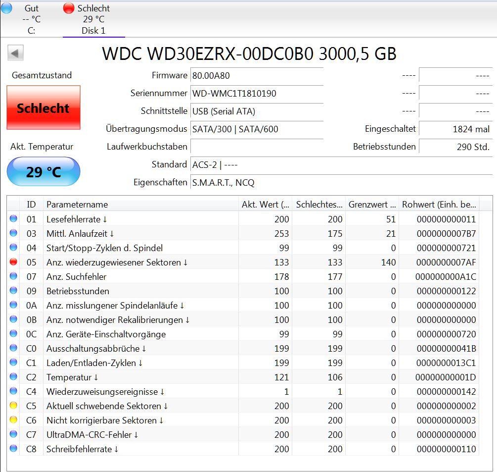Screen dimensions: 497x472
Task: Click the status dot for Start/Stopp-Zyklen d. Spindel
Action: [13, 247]
